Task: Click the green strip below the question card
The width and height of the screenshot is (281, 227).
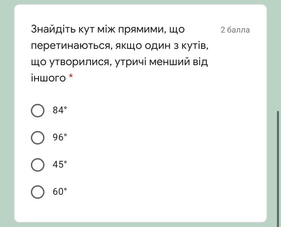Action: 140,225
